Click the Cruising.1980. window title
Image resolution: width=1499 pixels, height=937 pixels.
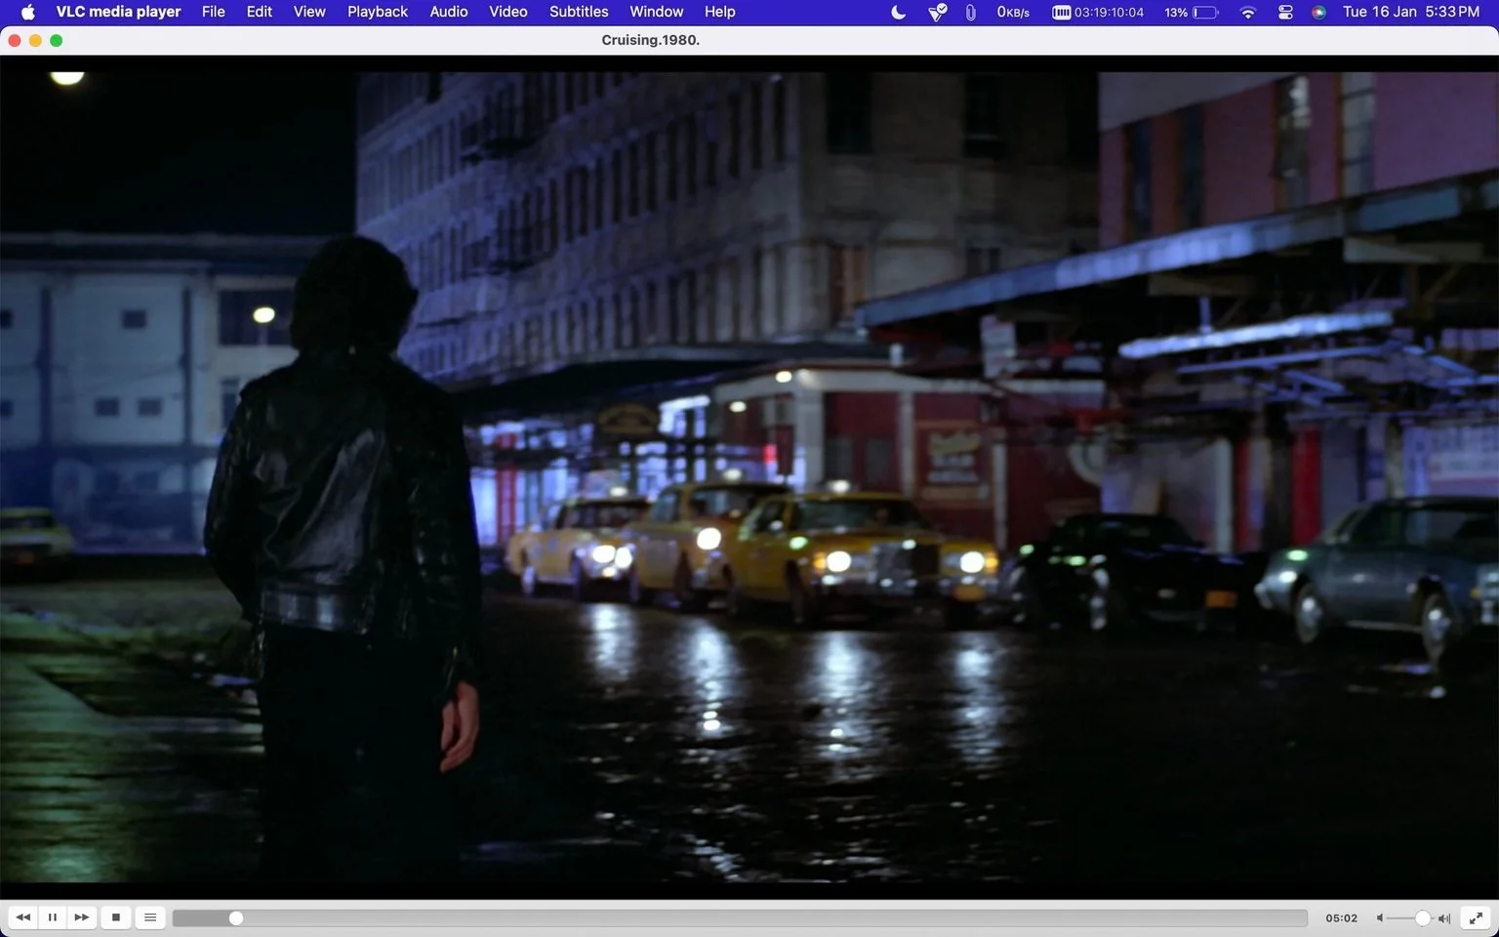tap(651, 40)
